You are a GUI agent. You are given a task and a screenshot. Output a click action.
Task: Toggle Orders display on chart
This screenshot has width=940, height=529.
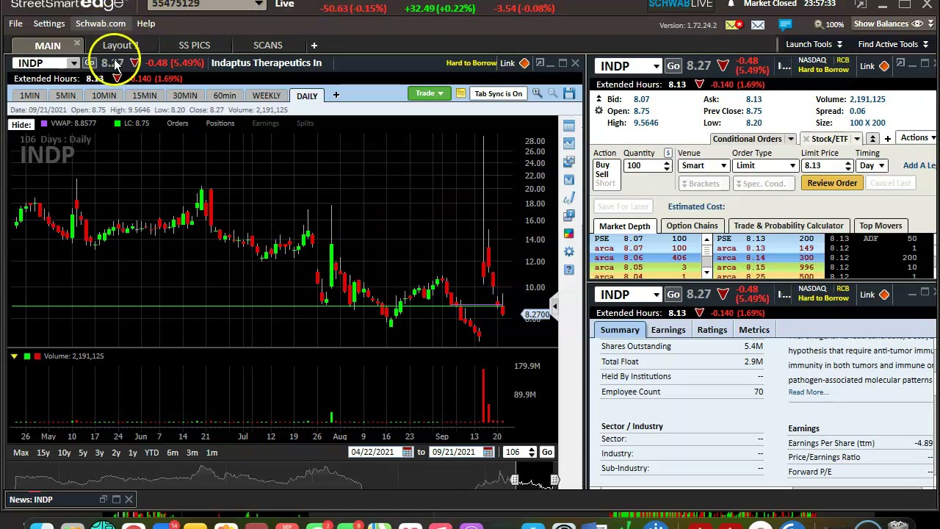click(177, 123)
